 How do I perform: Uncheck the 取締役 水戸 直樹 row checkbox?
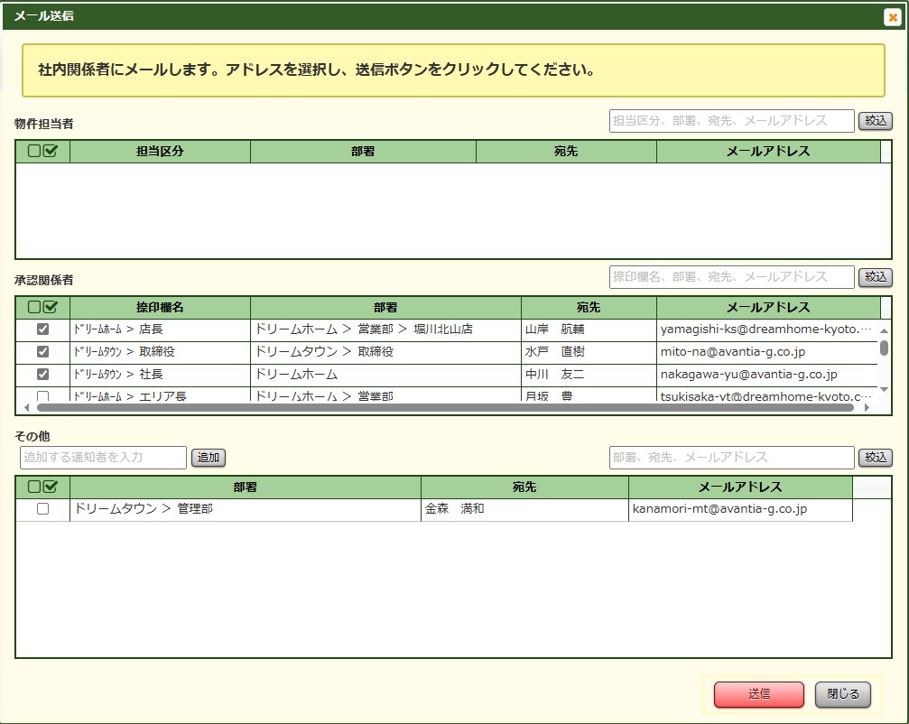point(42,352)
